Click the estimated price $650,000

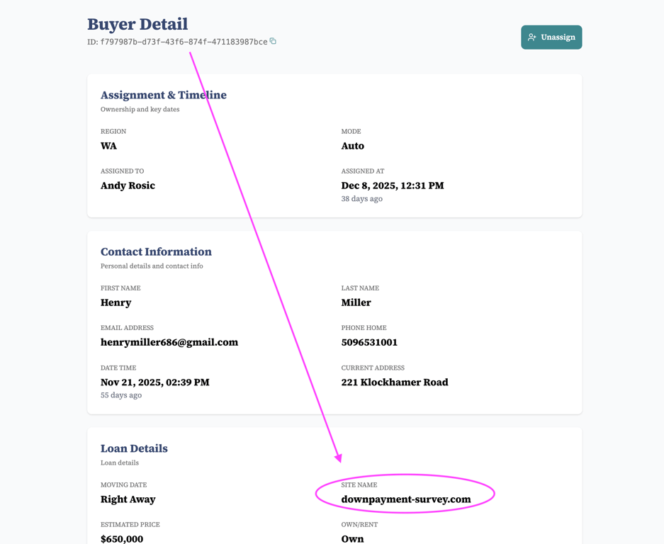tap(122, 538)
